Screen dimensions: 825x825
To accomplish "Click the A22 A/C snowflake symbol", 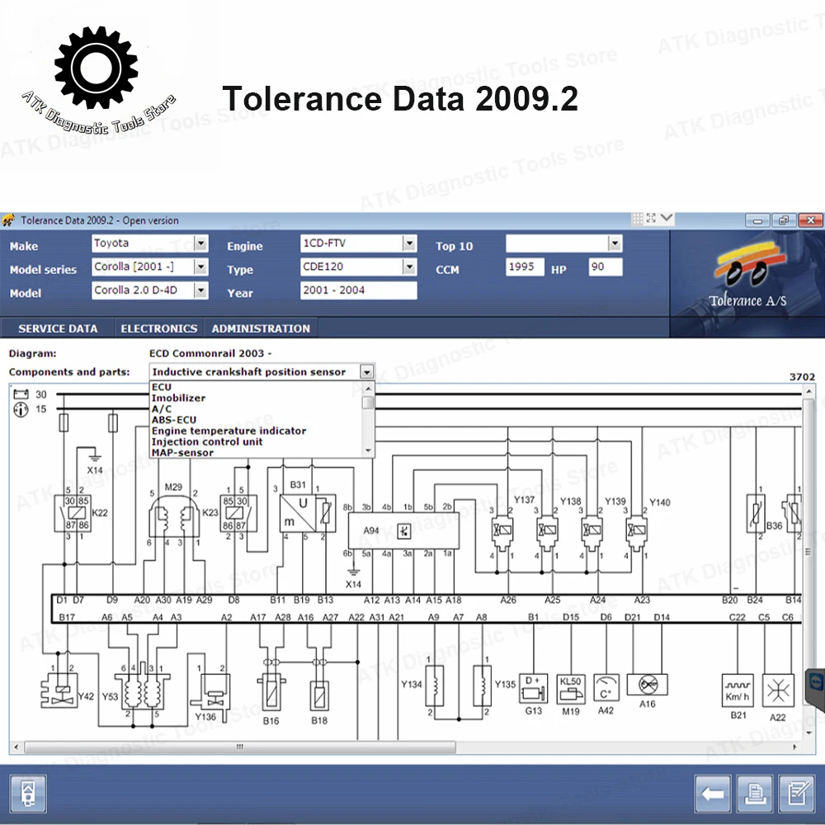I will [778, 691].
